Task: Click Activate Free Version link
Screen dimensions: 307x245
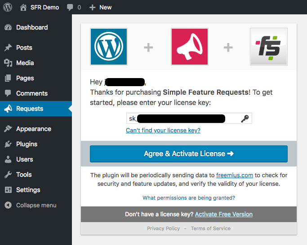Action: coord(224,214)
